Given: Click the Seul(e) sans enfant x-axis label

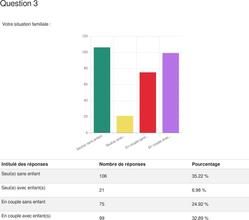Looking at the screenshot, I should [x=89, y=142].
